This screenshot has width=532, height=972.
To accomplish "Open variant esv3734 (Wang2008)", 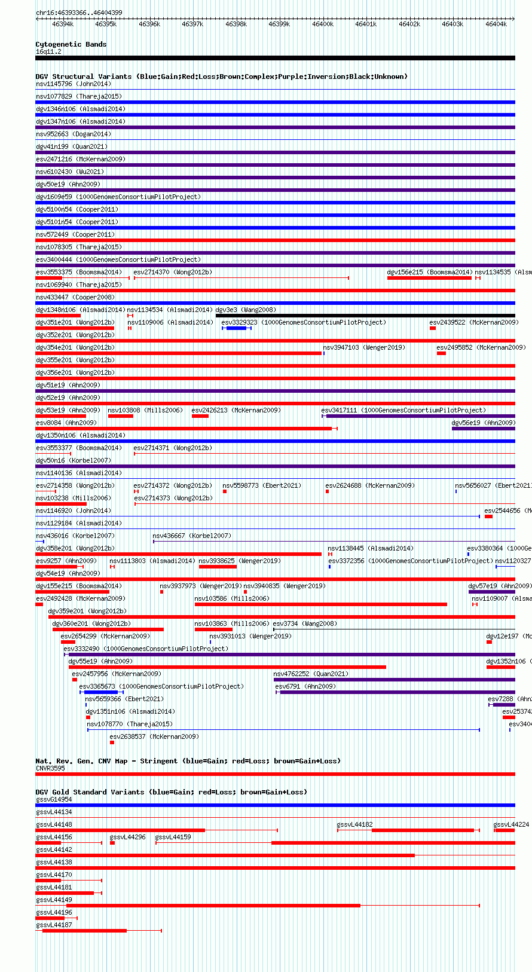I will 305,623.
